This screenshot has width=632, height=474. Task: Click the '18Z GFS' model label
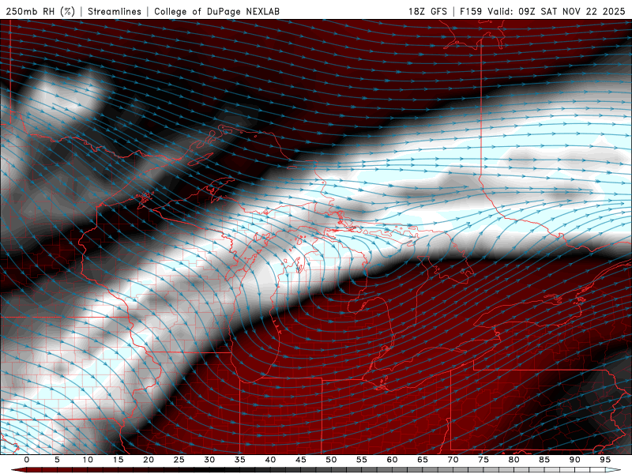[427, 12]
